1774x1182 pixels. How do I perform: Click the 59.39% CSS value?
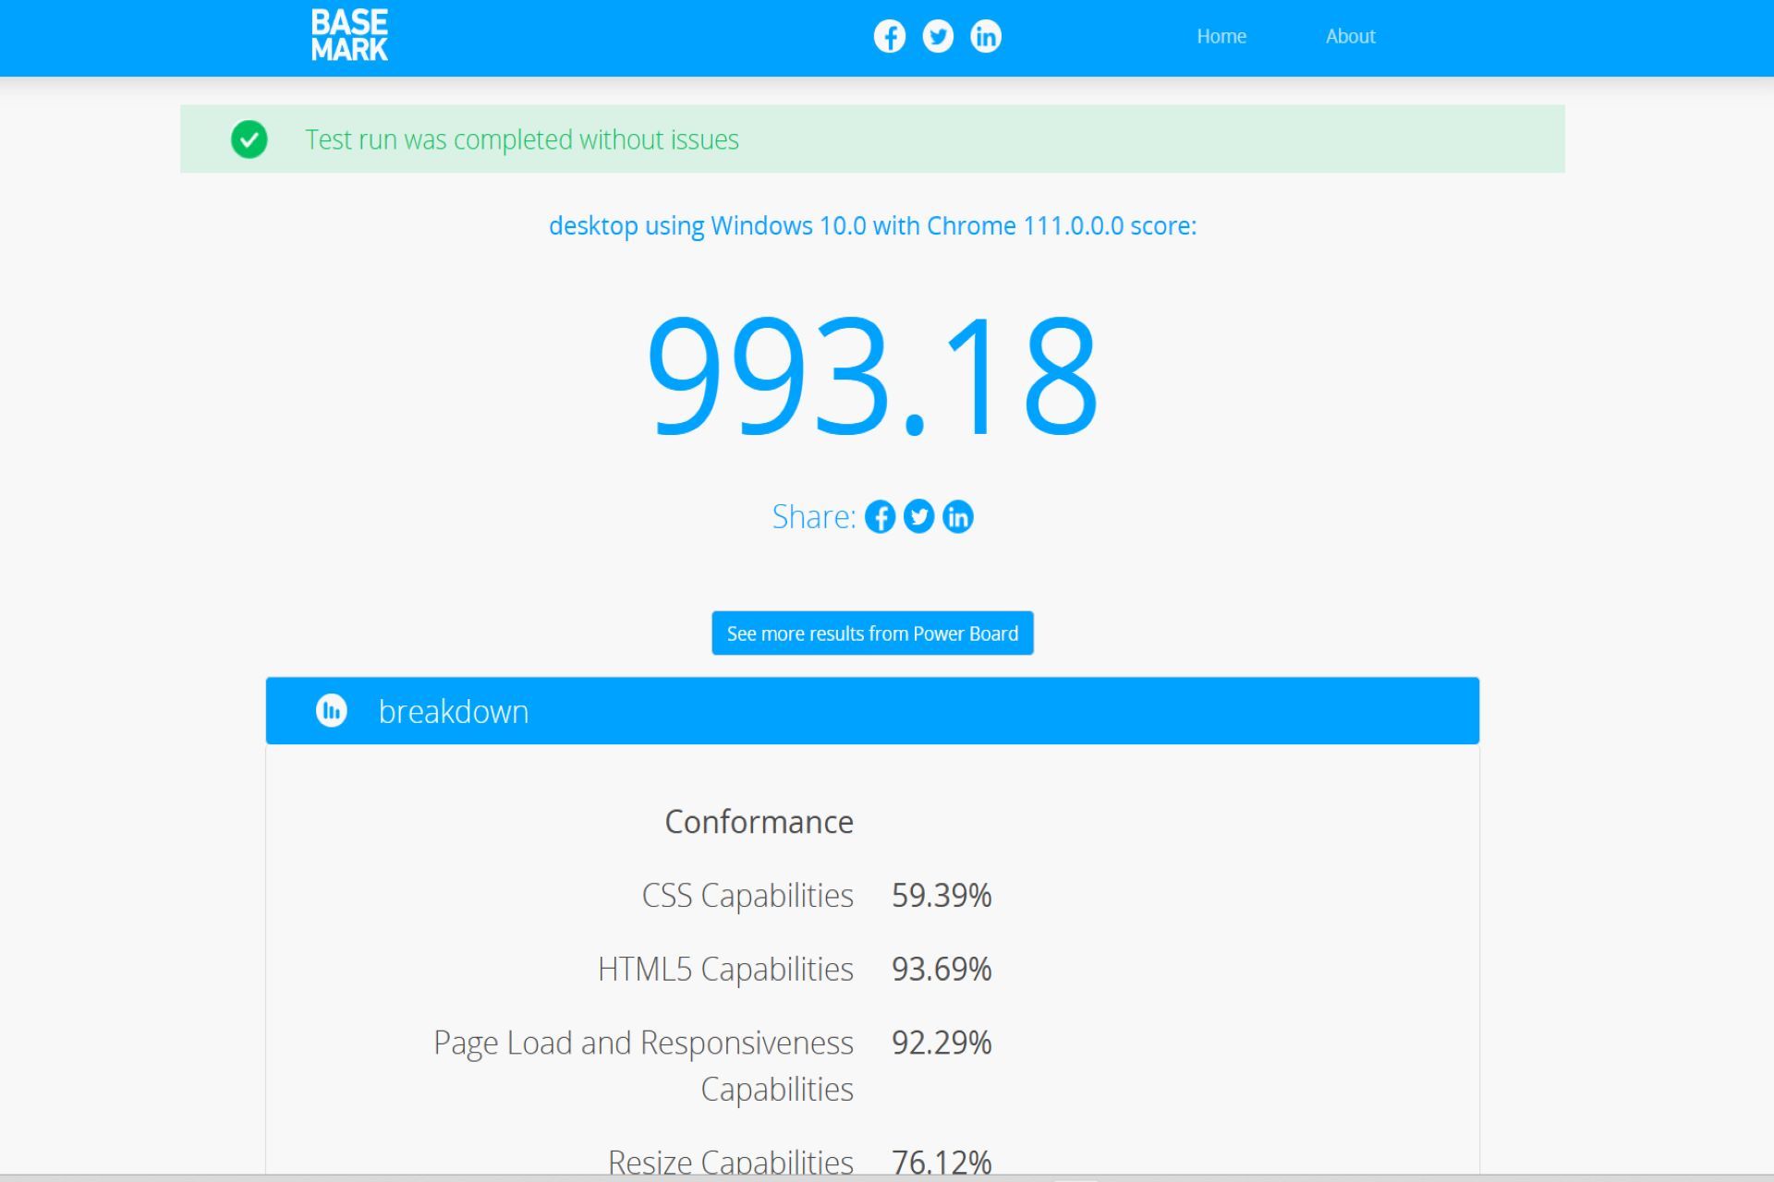(942, 896)
